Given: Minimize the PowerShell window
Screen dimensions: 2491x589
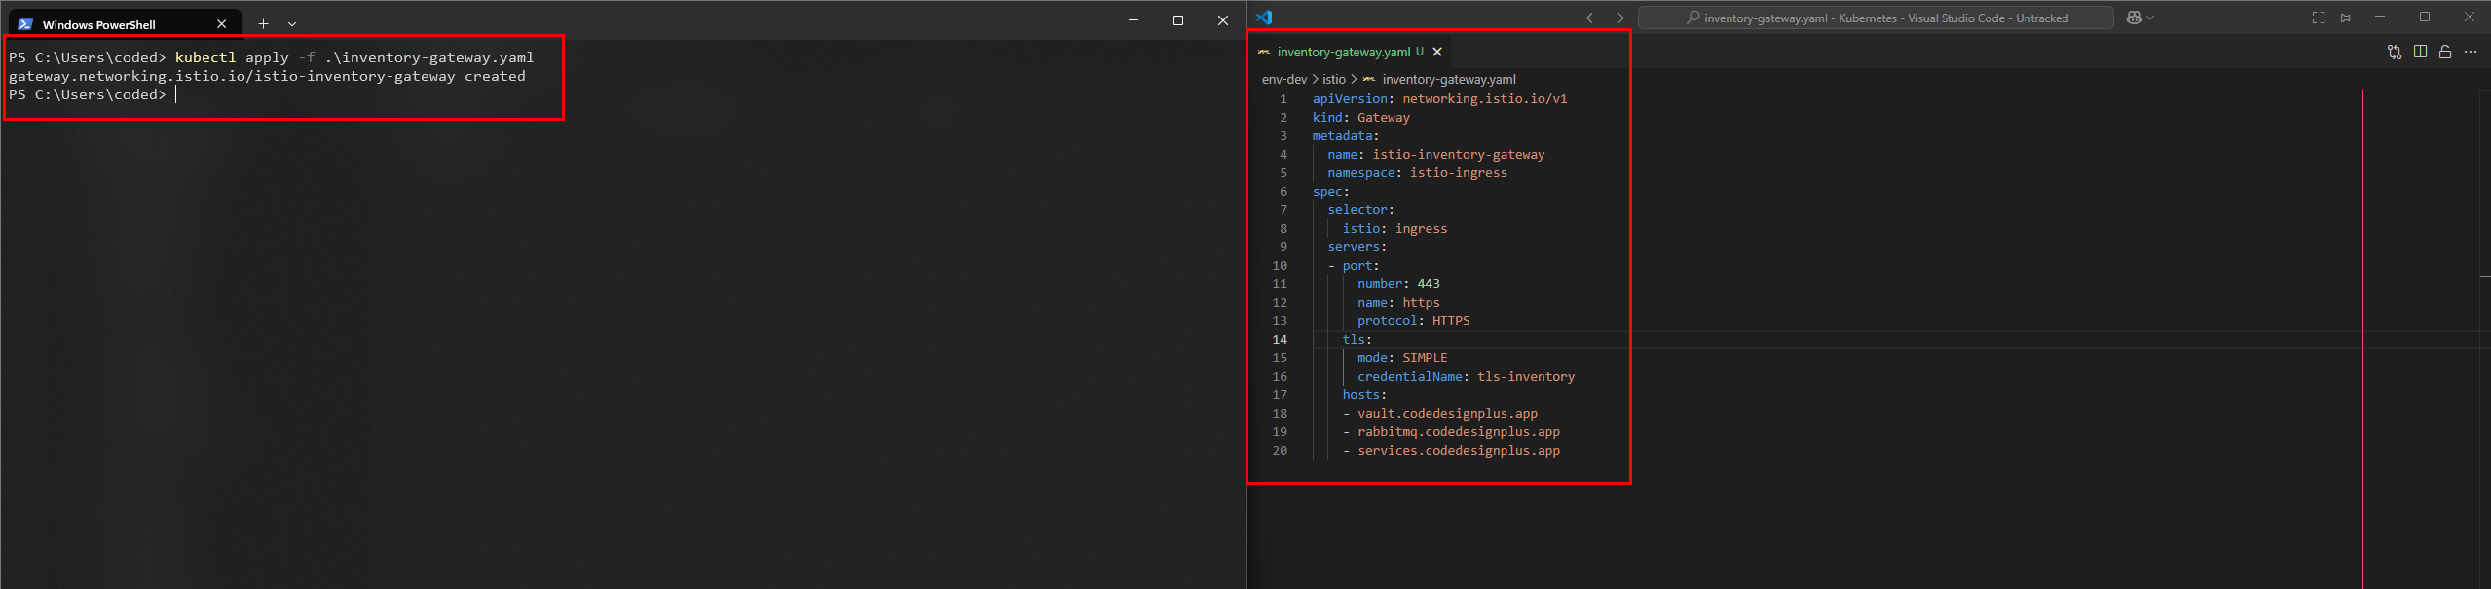Looking at the screenshot, I should 1134,20.
